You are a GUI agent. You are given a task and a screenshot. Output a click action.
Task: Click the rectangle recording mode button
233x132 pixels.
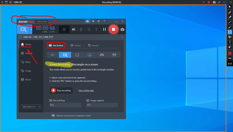(x=23, y=29)
